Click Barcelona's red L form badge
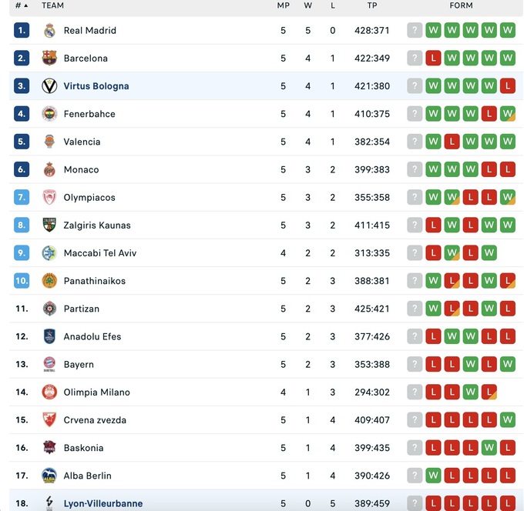This screenshot has height=511, width=524. click(433, 58)
